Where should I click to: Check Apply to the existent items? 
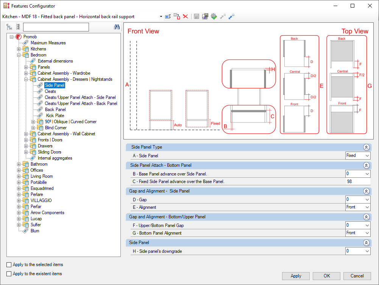pos(9,274)
